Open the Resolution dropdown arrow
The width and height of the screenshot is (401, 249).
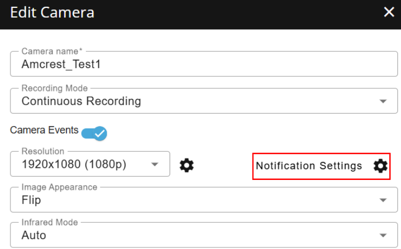(154, 164)
